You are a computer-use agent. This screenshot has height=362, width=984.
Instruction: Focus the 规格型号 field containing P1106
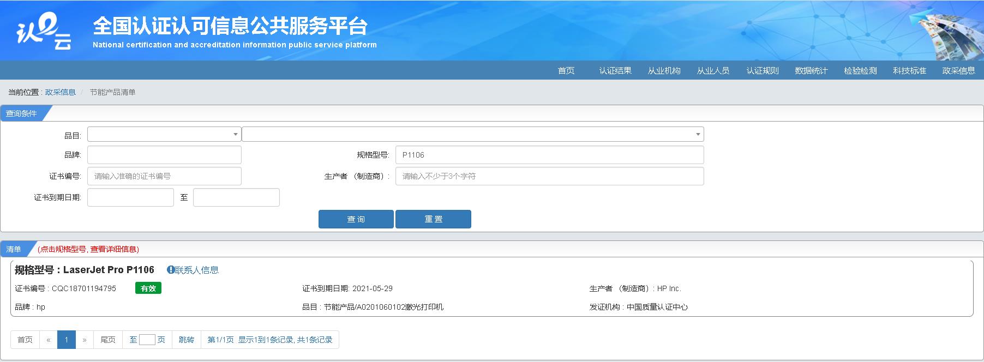coord(550,155)
